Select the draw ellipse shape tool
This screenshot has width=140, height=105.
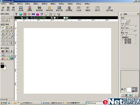7,40
